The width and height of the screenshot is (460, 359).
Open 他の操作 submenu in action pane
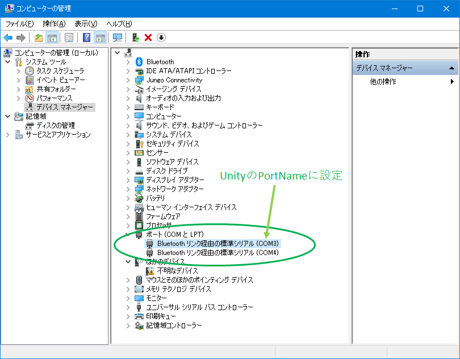tap(405, 82)
